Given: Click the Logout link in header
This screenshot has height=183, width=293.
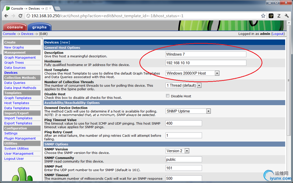Looking at the screenshot, I should [x=278, y=34].
